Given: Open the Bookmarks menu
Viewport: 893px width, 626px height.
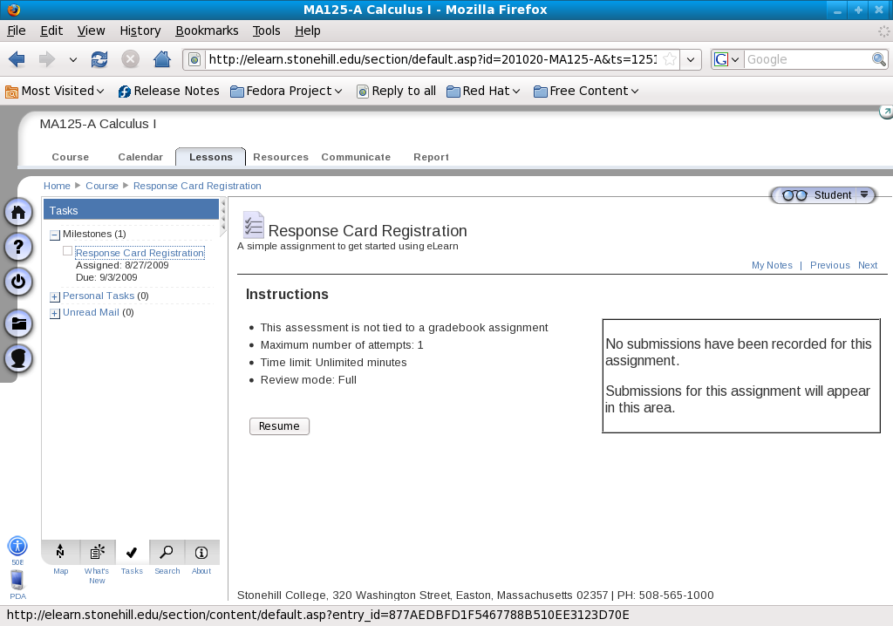Looking at the screenshot, I should point(207,31).
